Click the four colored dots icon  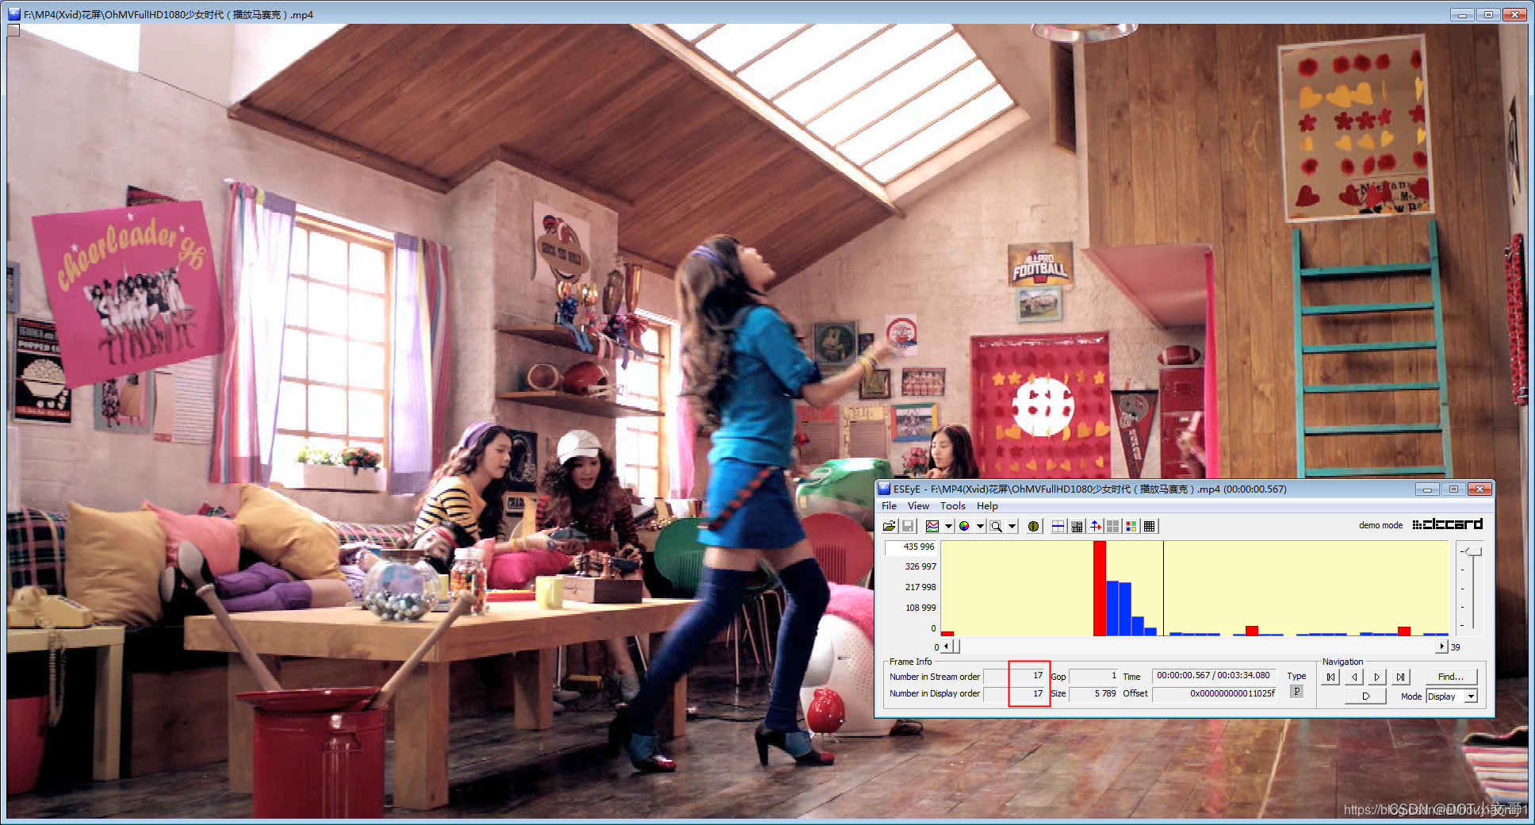1131,526
